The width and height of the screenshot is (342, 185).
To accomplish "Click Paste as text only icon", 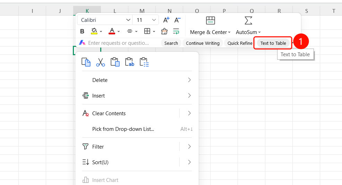I will point(130,62).
